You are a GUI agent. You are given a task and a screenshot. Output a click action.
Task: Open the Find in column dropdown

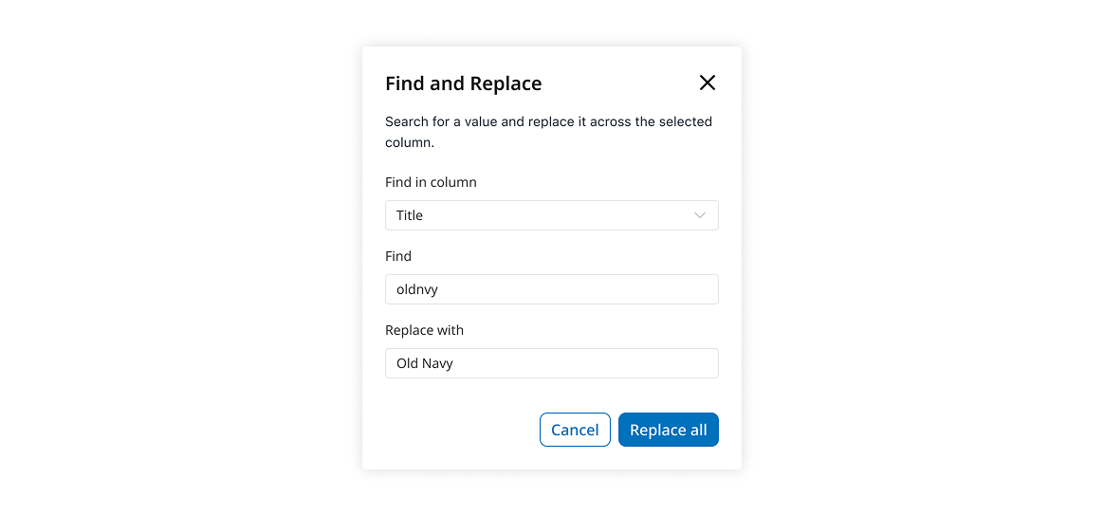551,215
